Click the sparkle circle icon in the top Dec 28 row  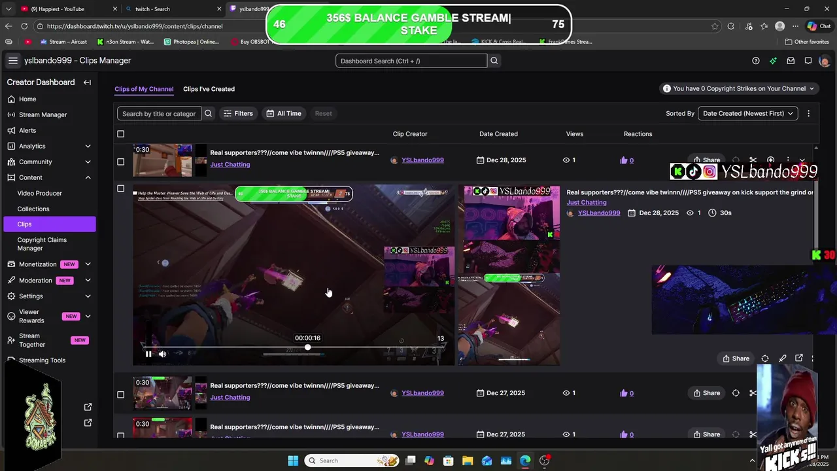(x=771, y=160)
